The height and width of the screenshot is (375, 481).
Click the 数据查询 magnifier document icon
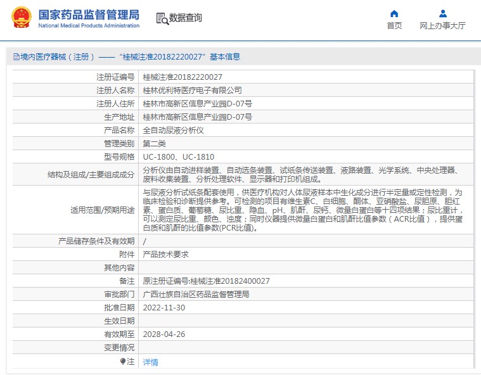162,18
